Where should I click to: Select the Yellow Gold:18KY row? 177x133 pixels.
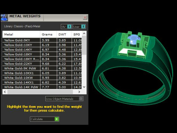pyautogui.click(x=42, y=54)
